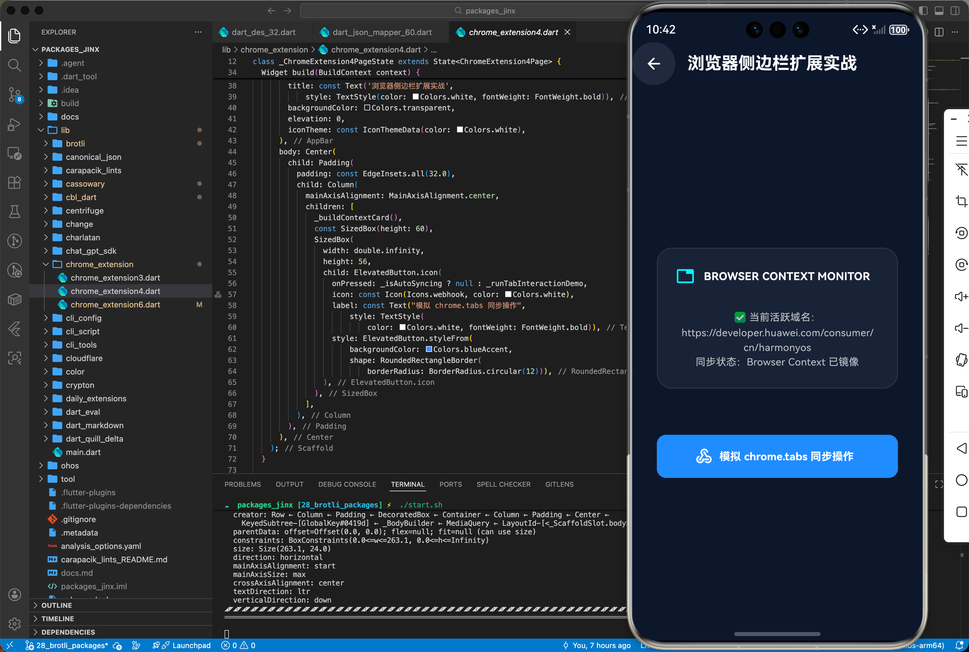Viewport: 969px width, 652px height.
Task: Open the Extensions view icon
Action: coord(15,183)
